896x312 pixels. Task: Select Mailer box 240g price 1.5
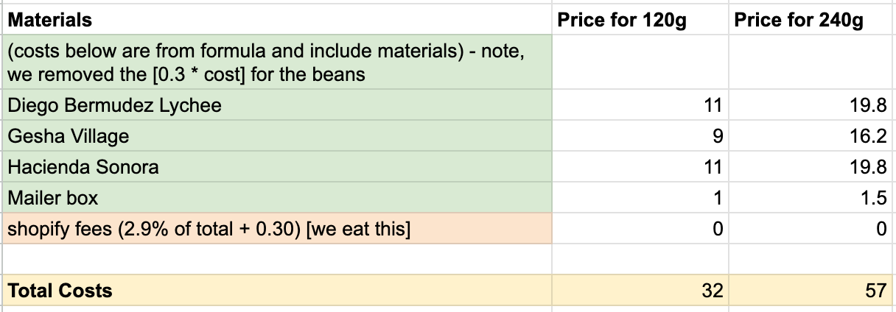[x=810, y=198]
